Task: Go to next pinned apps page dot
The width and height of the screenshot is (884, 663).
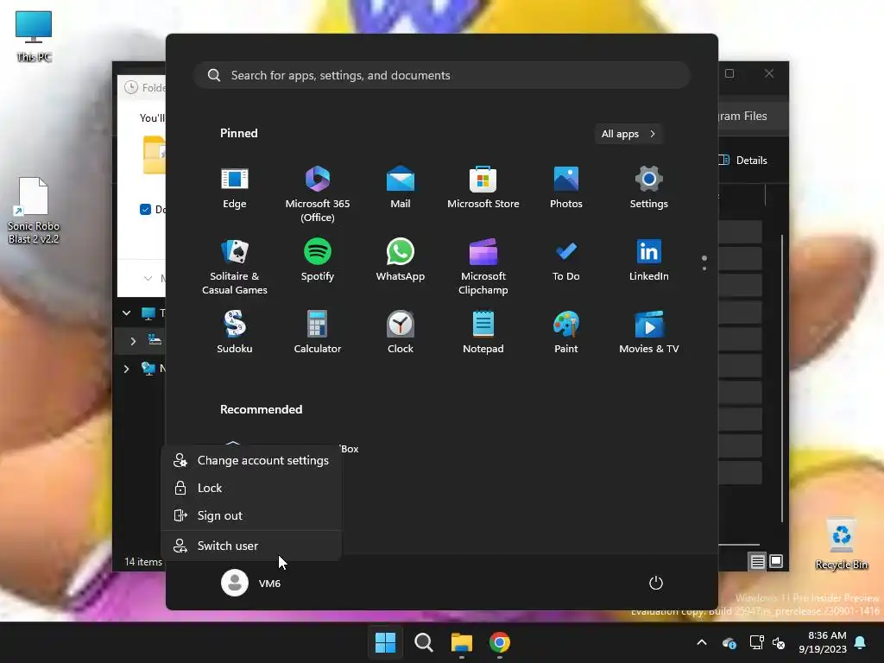Action: [704, 268]
